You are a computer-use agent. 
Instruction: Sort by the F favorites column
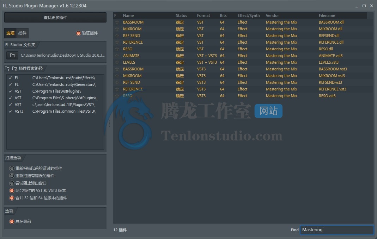115,15
